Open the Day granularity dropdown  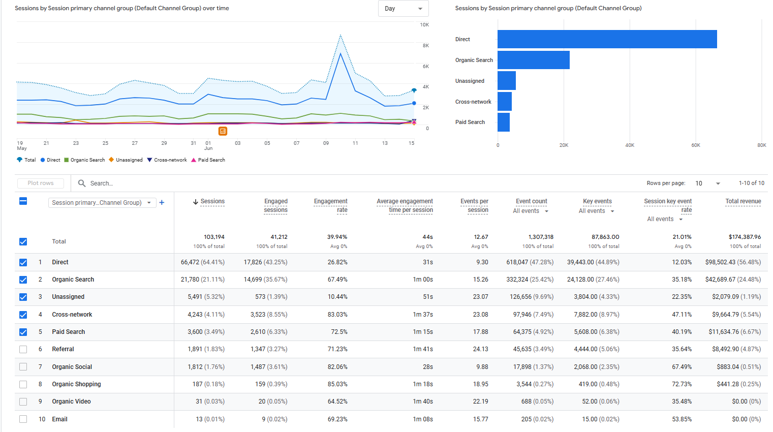point(404,9)
